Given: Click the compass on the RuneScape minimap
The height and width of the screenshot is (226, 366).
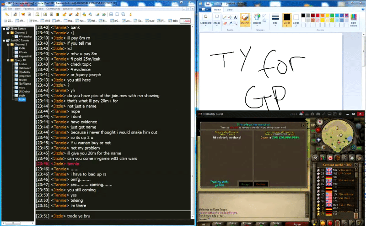Looking at the screenshot, I should [319, 122].
